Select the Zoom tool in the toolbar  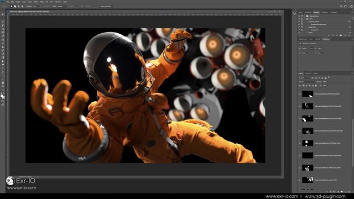[x=3, y=86]
